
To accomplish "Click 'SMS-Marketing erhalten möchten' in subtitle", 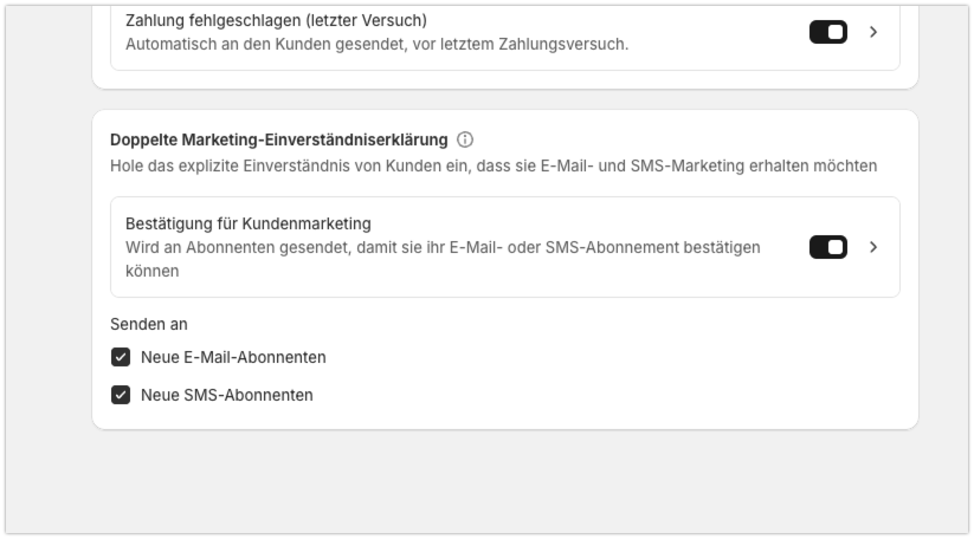I will pyautogui.click(x=754, y=165).
